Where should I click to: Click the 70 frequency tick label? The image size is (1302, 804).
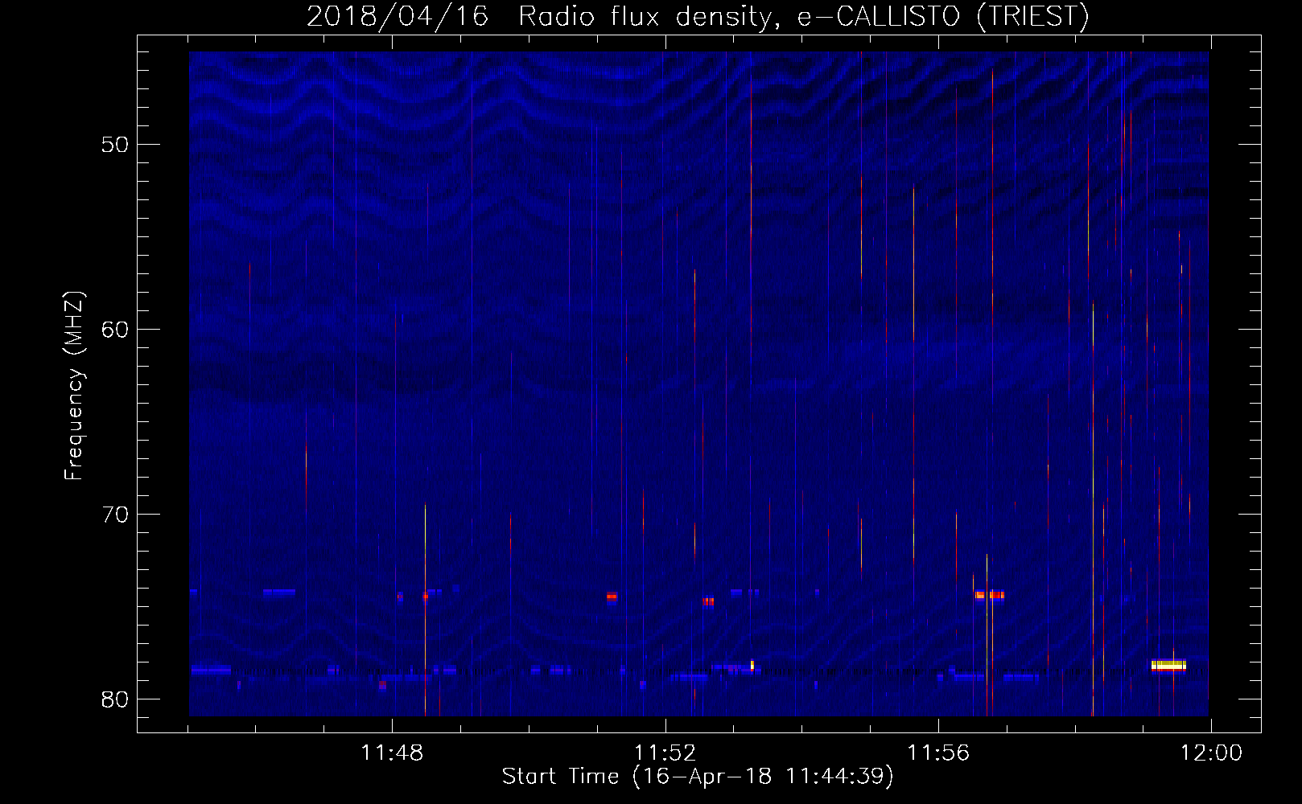[x=116, y=515]
